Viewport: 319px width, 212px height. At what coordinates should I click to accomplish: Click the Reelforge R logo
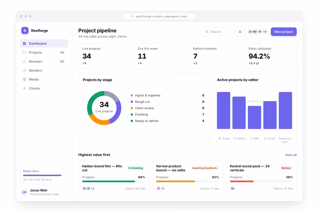click(x=25, y=30)
